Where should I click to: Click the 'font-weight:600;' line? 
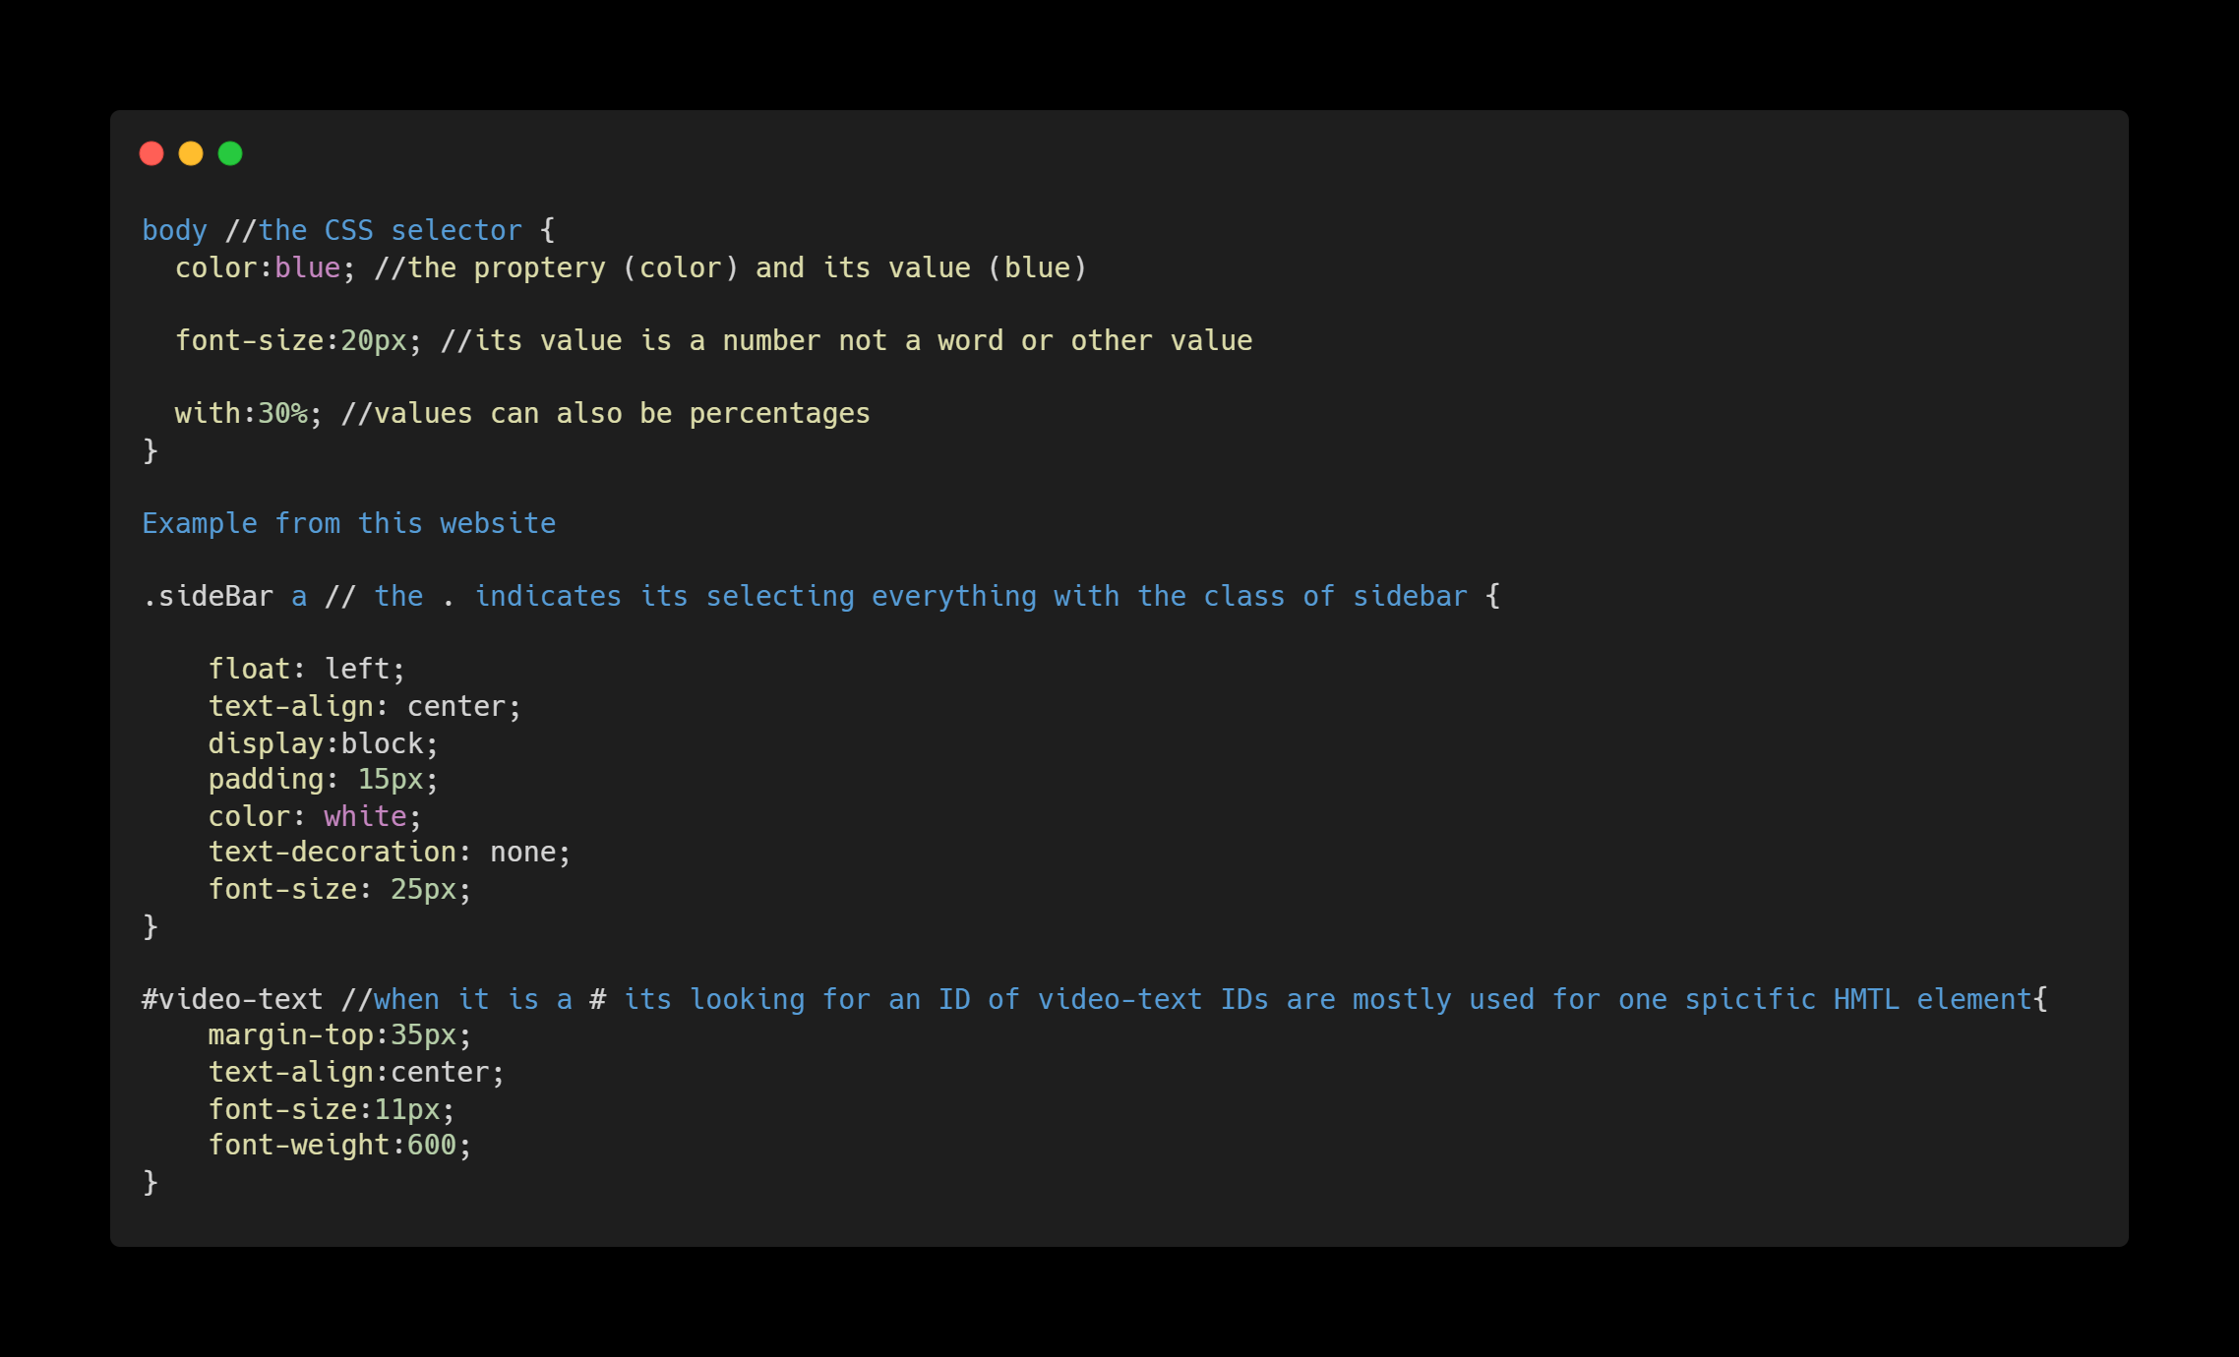coord(340,1145)
